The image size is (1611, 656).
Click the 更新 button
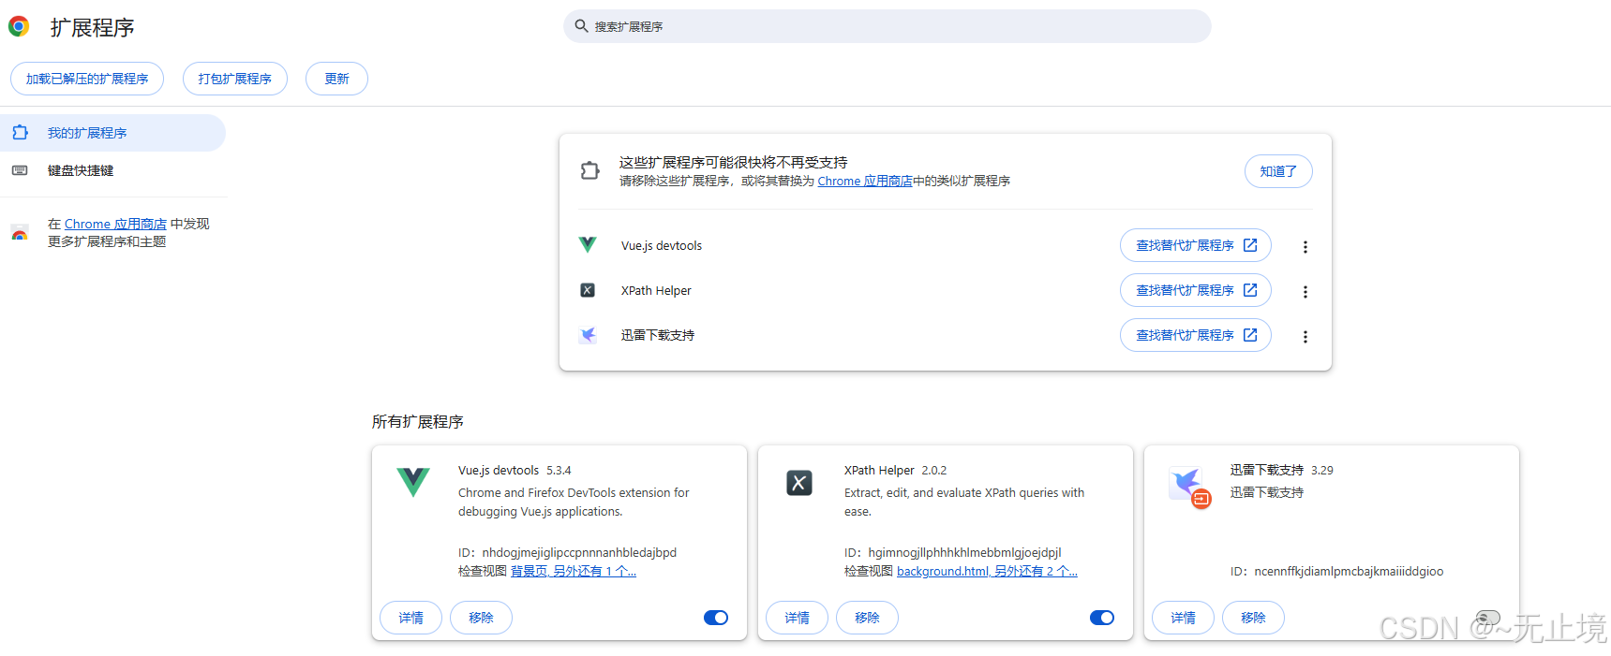(336, 79)
